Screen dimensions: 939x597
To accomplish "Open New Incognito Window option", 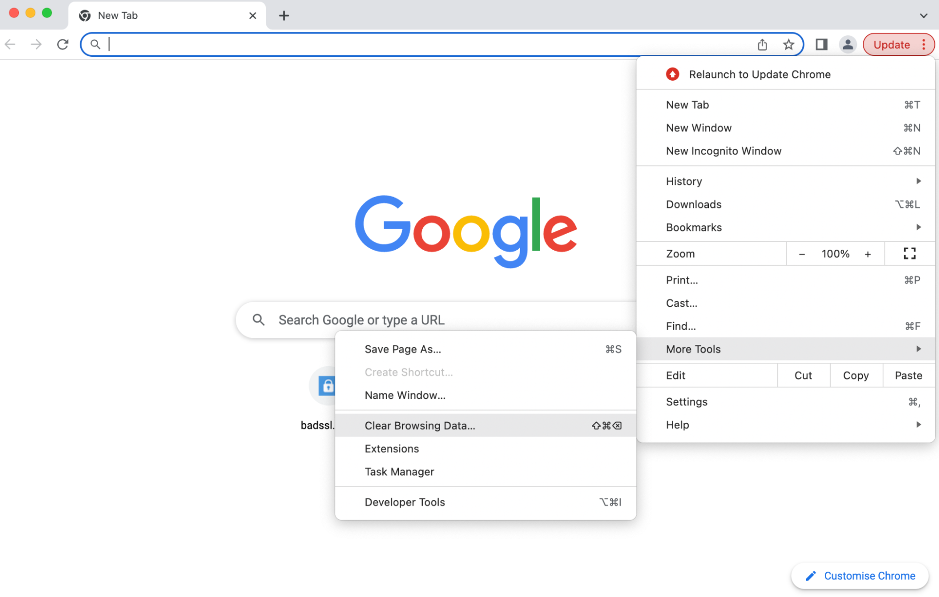I will pyautogui.click(x=724, y=150).
